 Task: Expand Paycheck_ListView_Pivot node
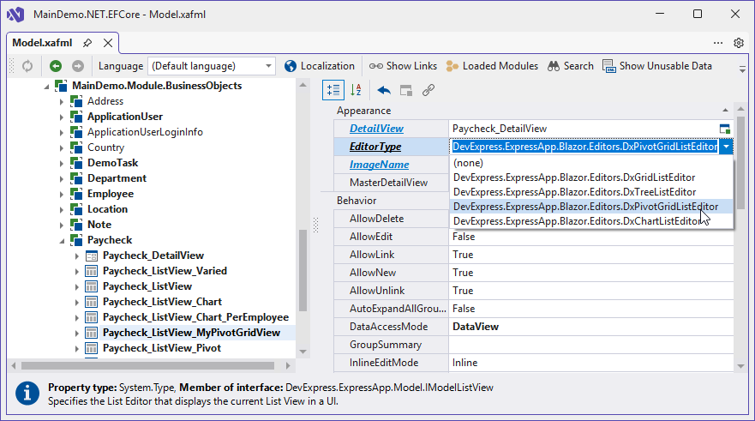[77, 348]
